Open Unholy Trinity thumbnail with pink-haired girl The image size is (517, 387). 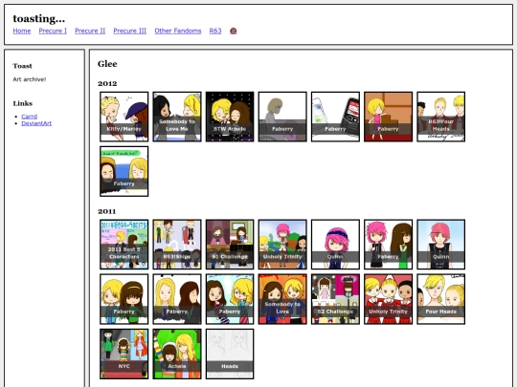pos(282,245)
